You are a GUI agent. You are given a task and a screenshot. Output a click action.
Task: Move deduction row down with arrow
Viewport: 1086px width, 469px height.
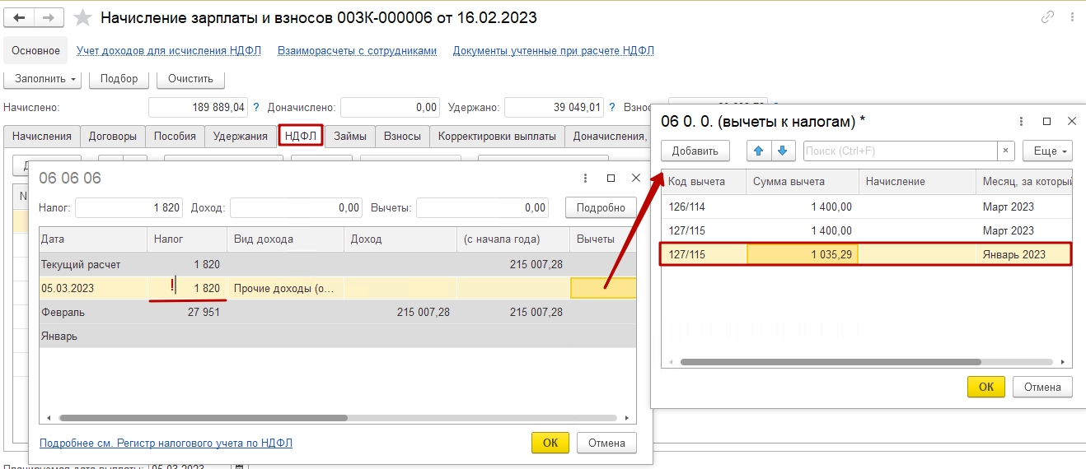pyautogui.click(x=783, y=151)
